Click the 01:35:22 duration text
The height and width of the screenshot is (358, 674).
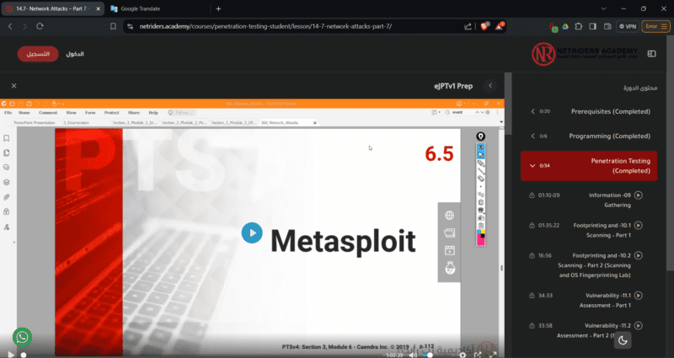548,225
